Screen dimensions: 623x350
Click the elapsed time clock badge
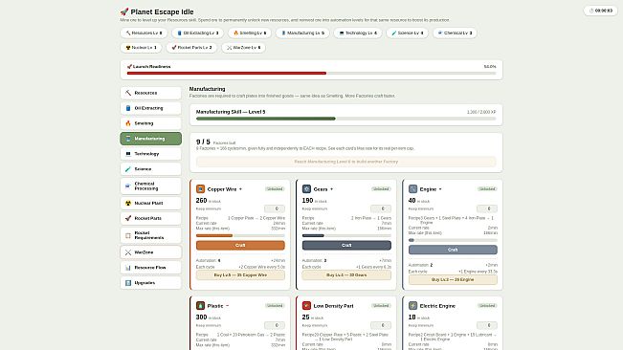600,11
